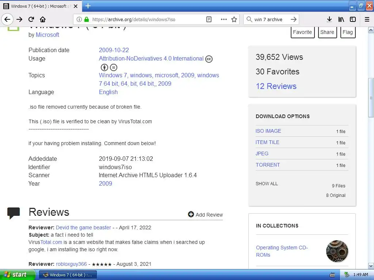The width and height of the screenshot is (374, 280).
Task: Open the ITEM TILE download option
Action: pos(267,142)
